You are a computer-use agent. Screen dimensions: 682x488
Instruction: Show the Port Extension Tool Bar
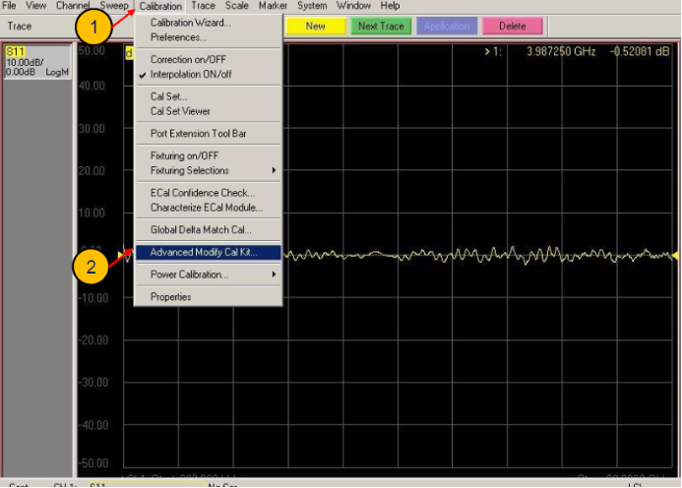point(198,134)
